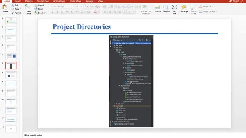Open the font color A dropdown arrow
The width and height of the screenshot is (246, 138).
(98, 12)
